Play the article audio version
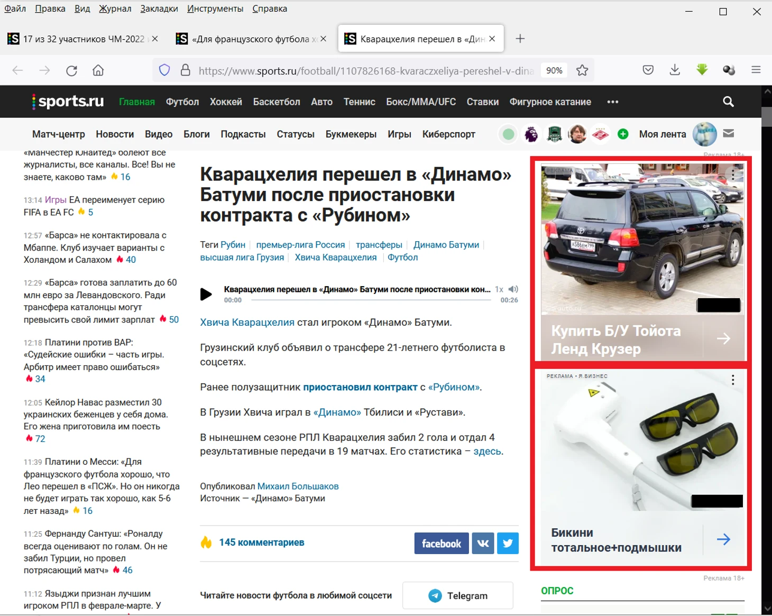 pos(206,294)
